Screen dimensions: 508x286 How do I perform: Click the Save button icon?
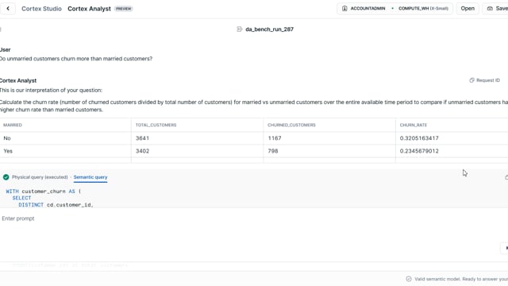490,9
